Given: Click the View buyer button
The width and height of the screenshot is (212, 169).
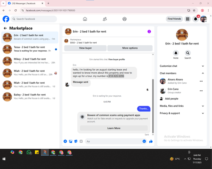Looking at the screenshot, I should pyautogui.click(x=85, y=48).
